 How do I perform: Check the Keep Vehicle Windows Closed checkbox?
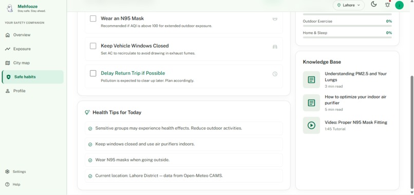[93, 46]
